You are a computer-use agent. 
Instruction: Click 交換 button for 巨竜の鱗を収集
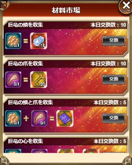click(114, 41)
